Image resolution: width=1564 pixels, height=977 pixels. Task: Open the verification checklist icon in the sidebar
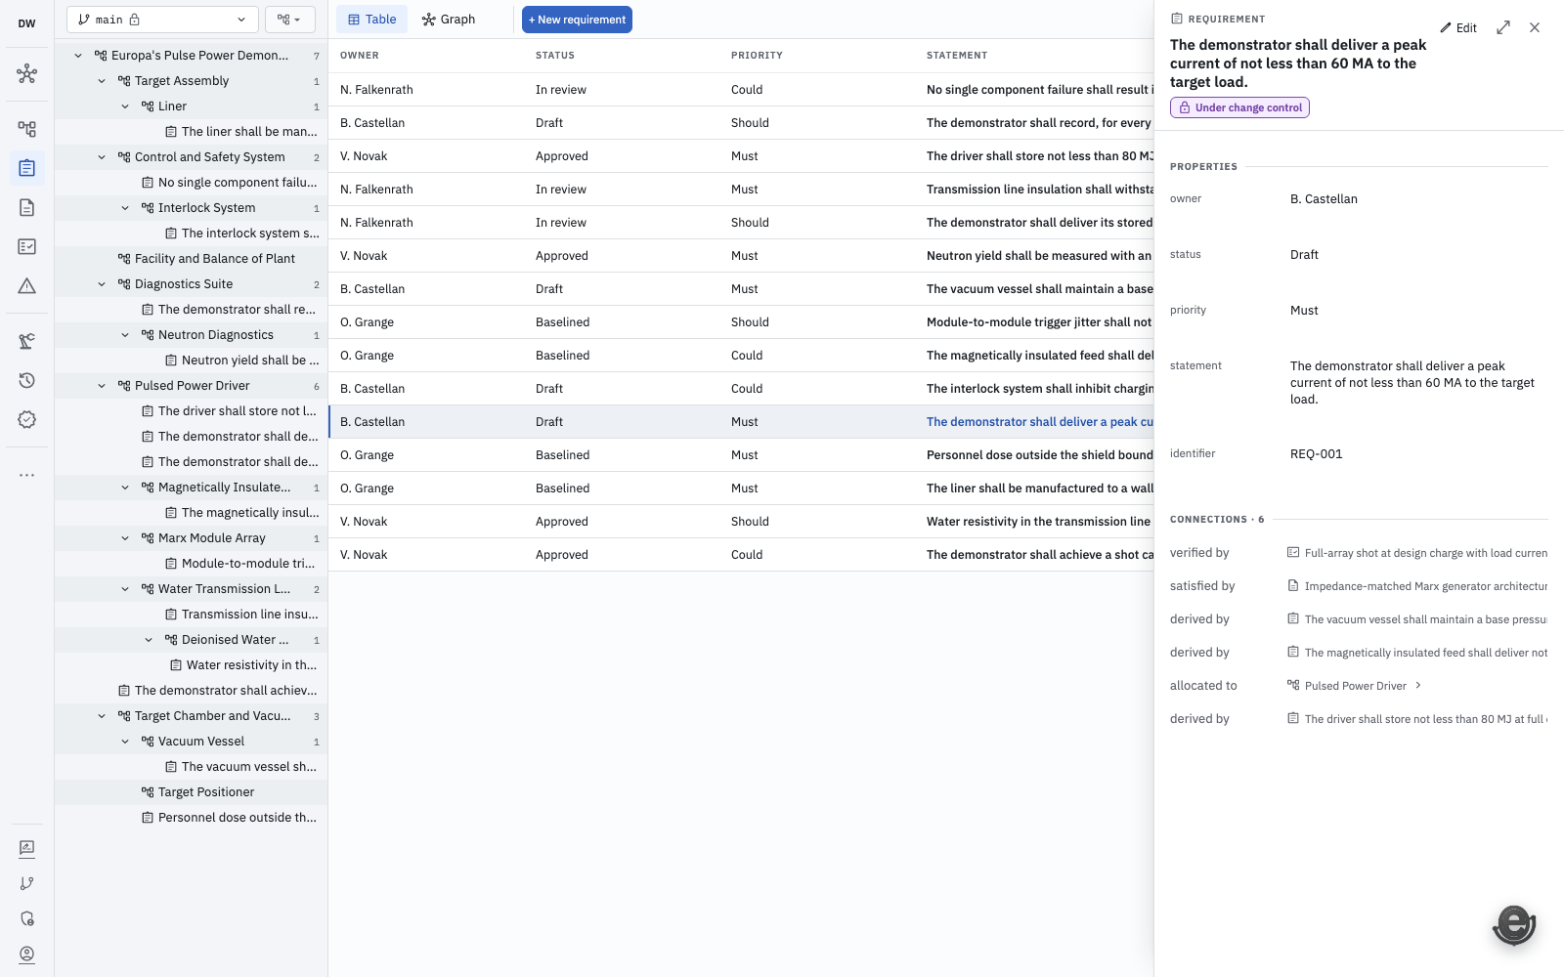point(26,246)
